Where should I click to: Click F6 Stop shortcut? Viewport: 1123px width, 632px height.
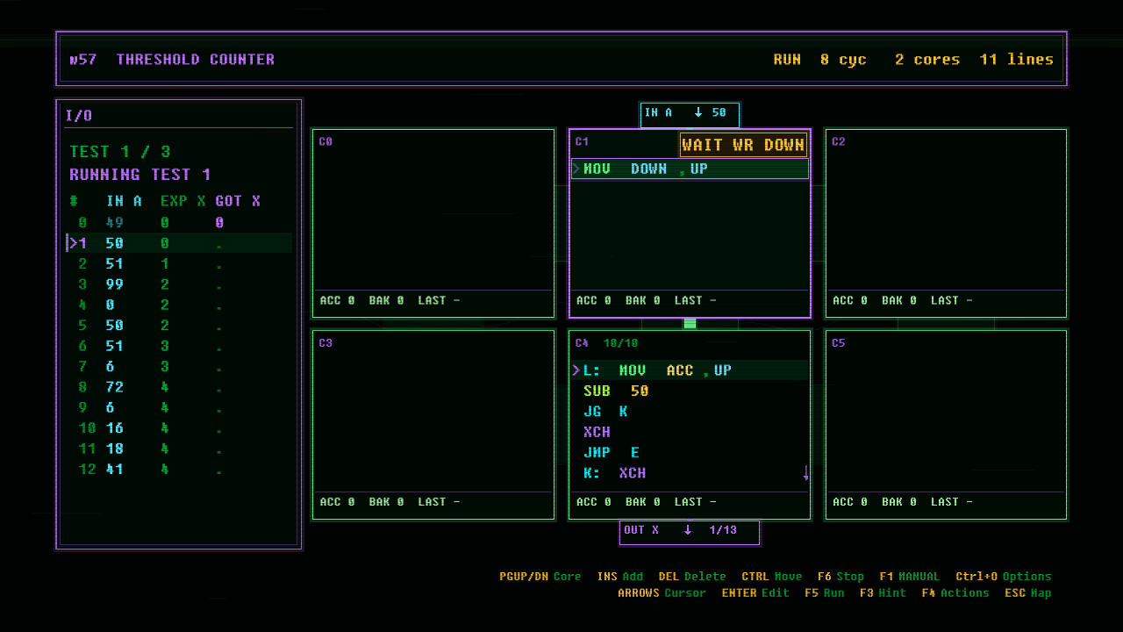click(x=840, y=577)
